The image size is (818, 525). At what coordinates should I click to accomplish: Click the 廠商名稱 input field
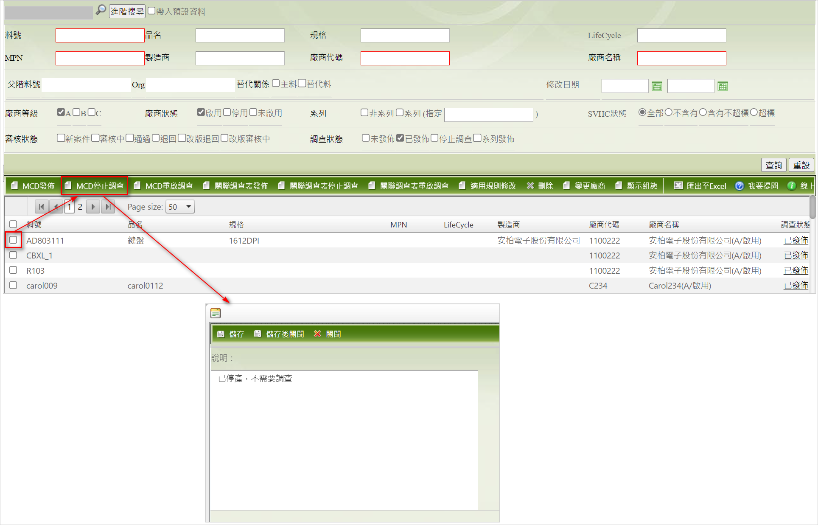point(682,58)
